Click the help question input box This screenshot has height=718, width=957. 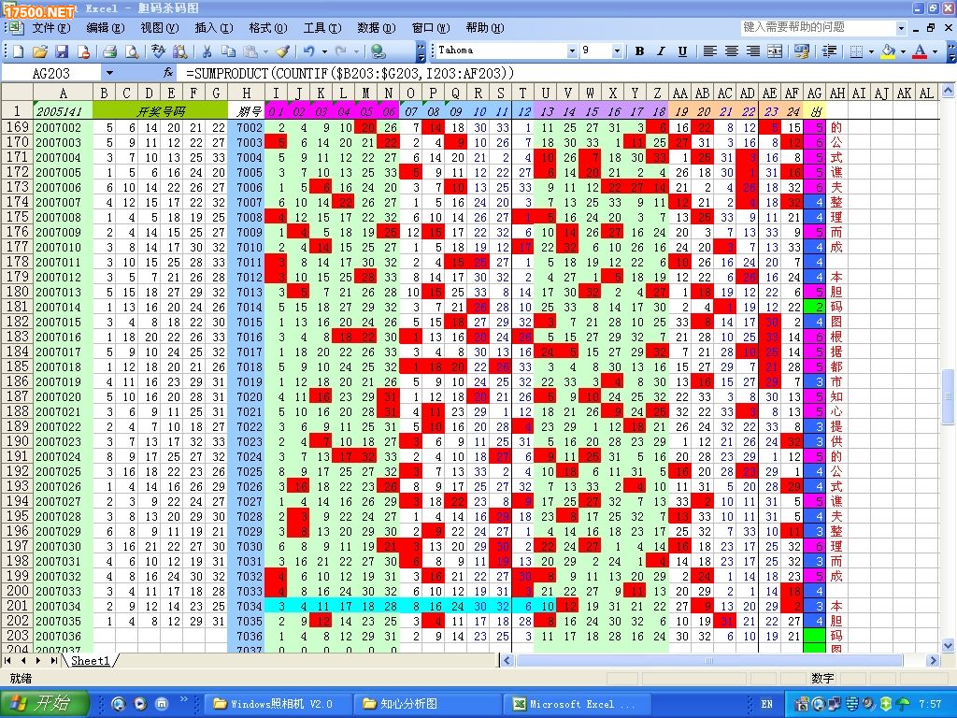click(818, 27)
